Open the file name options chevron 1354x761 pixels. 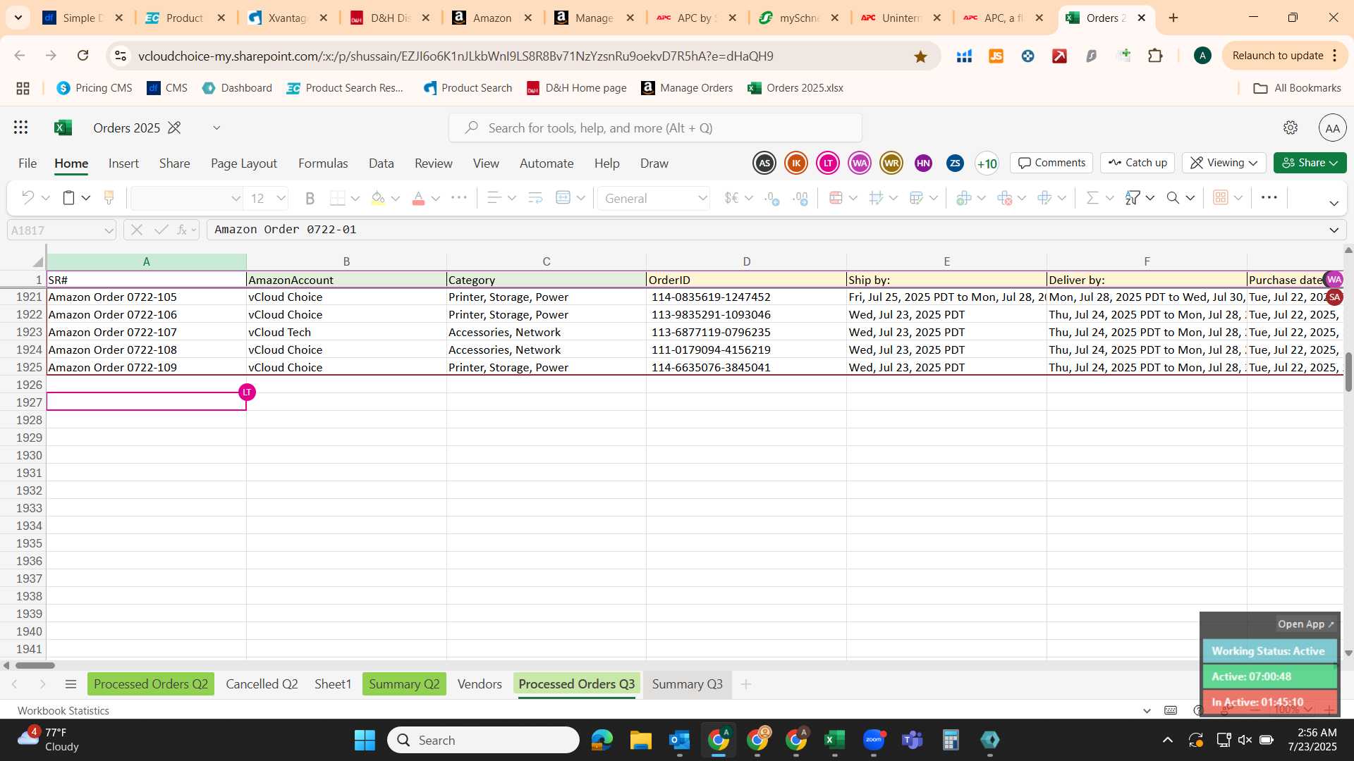[x=216, y=128]
